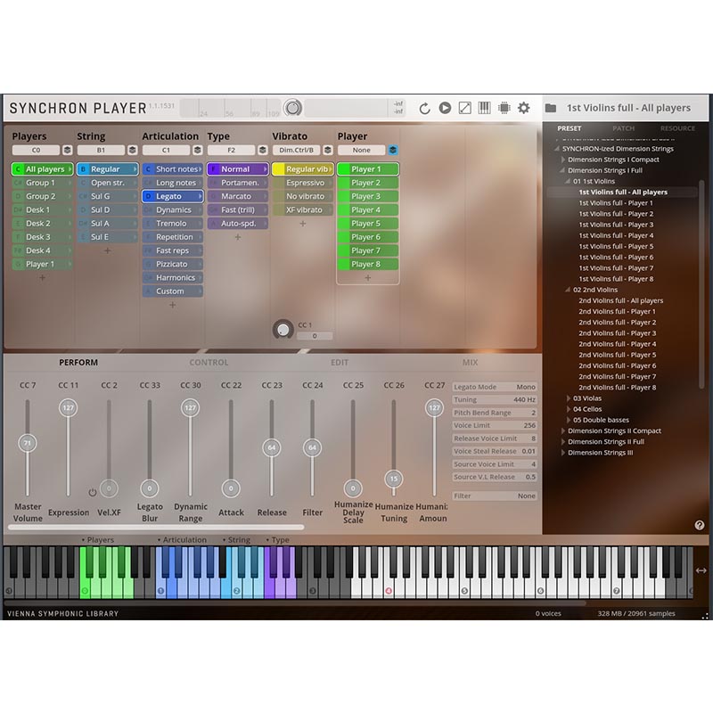Click the layers icon next to String B1
The width and height of the screenshot is (713, 713).
[x=132, y=150]
